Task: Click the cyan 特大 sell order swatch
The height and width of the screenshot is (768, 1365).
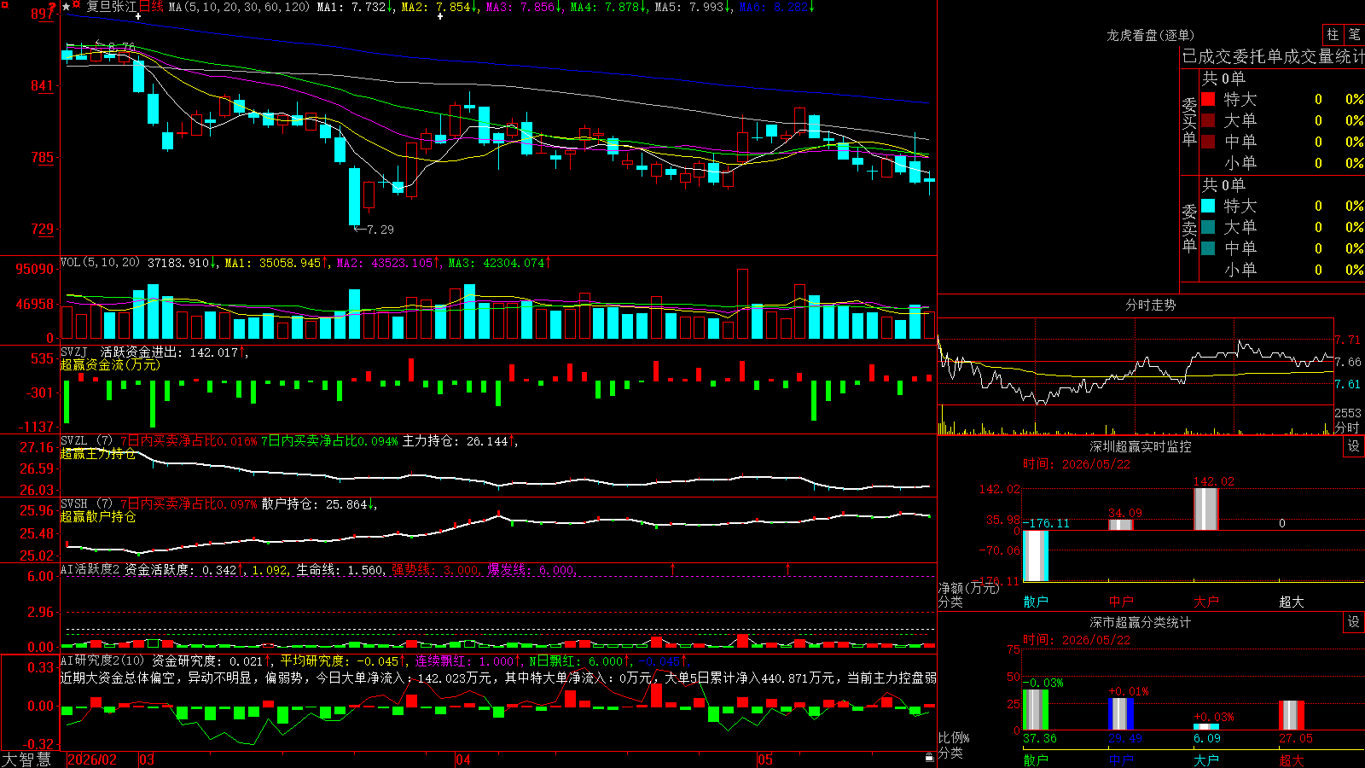Action: (x=1208, y=206)
